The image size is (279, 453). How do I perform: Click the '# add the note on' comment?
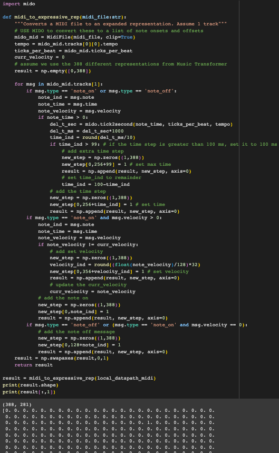(x=63, y=298)
